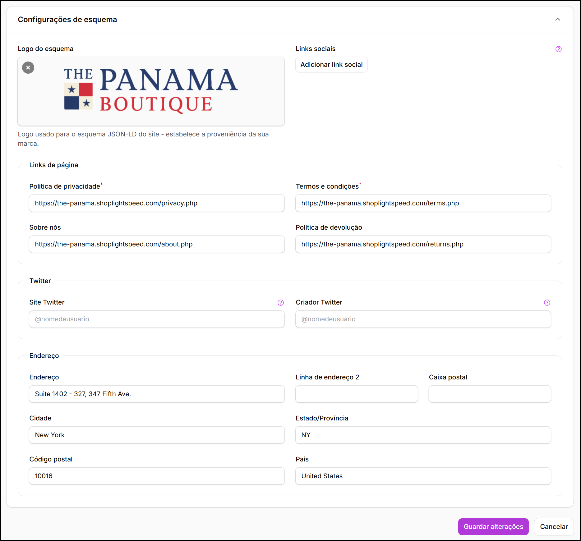
Task: Click the Criador Twitter help icon
Action: coord(547,303)
